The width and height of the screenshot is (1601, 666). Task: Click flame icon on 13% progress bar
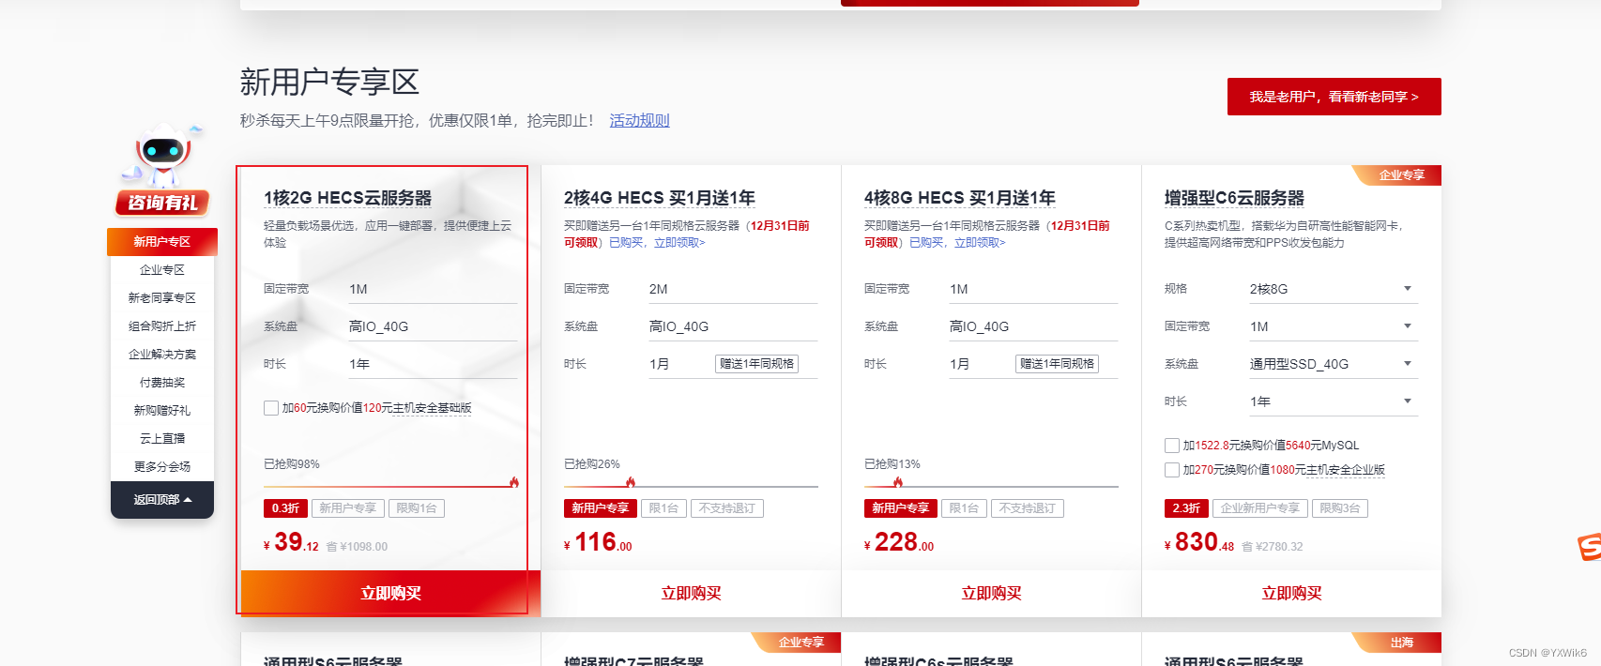pyautogui.click(x=898, y=482)
